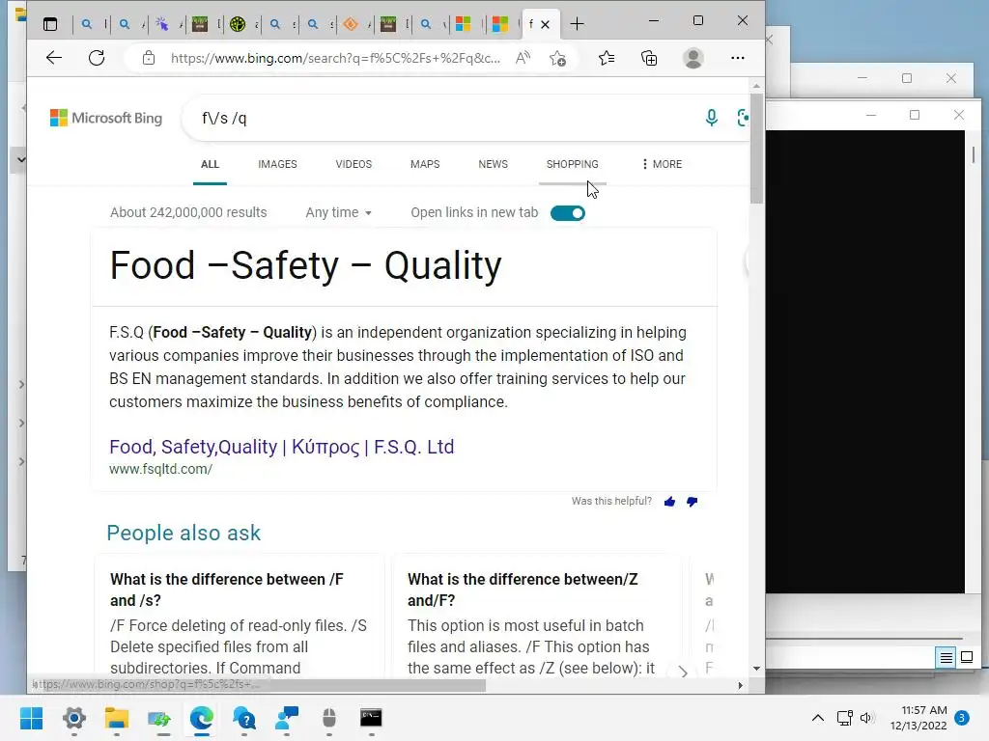Refresh the page with reload icon

point(97,58)
